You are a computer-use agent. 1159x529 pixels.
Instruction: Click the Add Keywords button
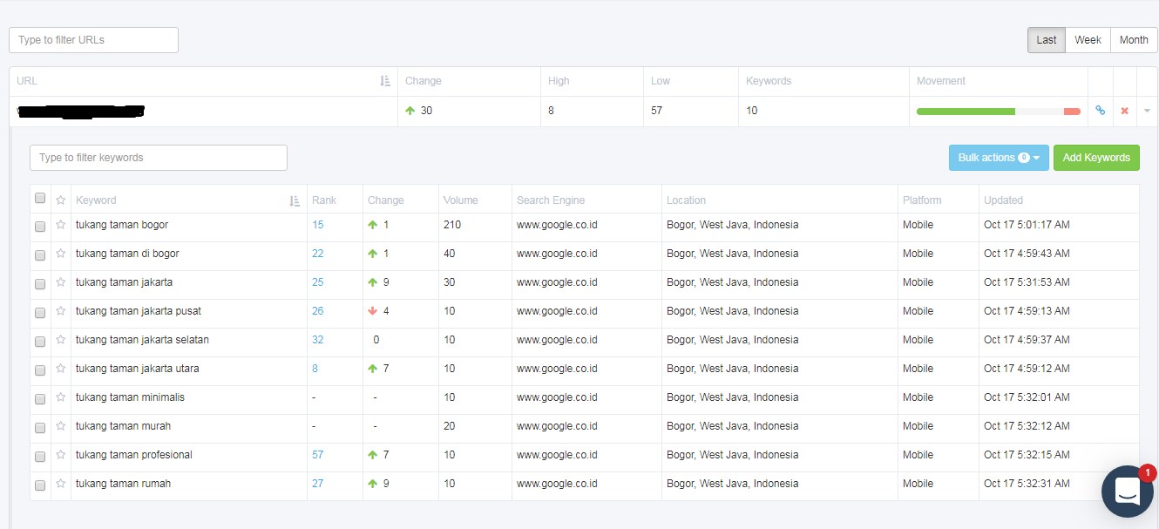pyautogui.click(x=1096, y=158)
